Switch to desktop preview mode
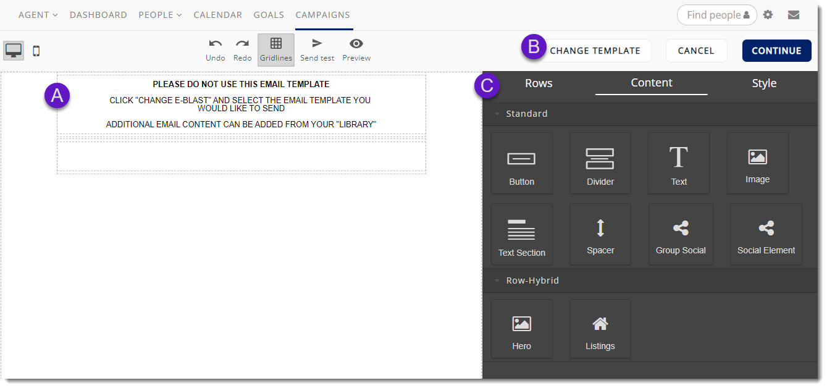This screenshot has width=827, height=388. (14, 50)
